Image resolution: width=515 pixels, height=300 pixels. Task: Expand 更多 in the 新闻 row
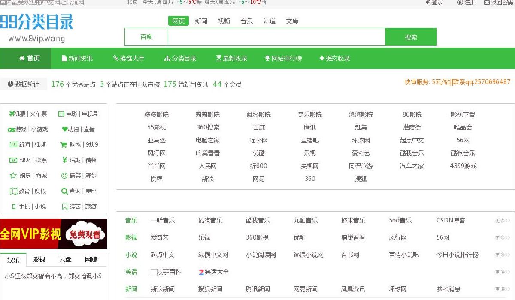click(503, 289)
